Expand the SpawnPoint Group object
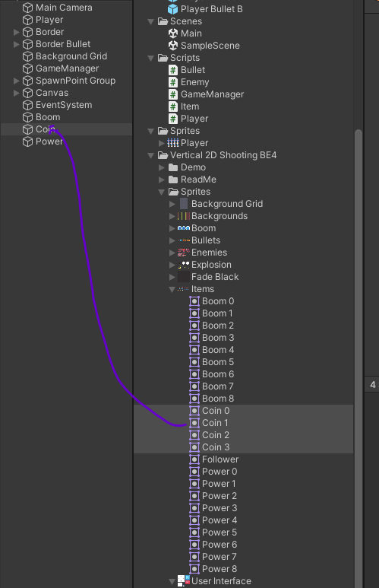Screen dimensions: 379x588 17,81
